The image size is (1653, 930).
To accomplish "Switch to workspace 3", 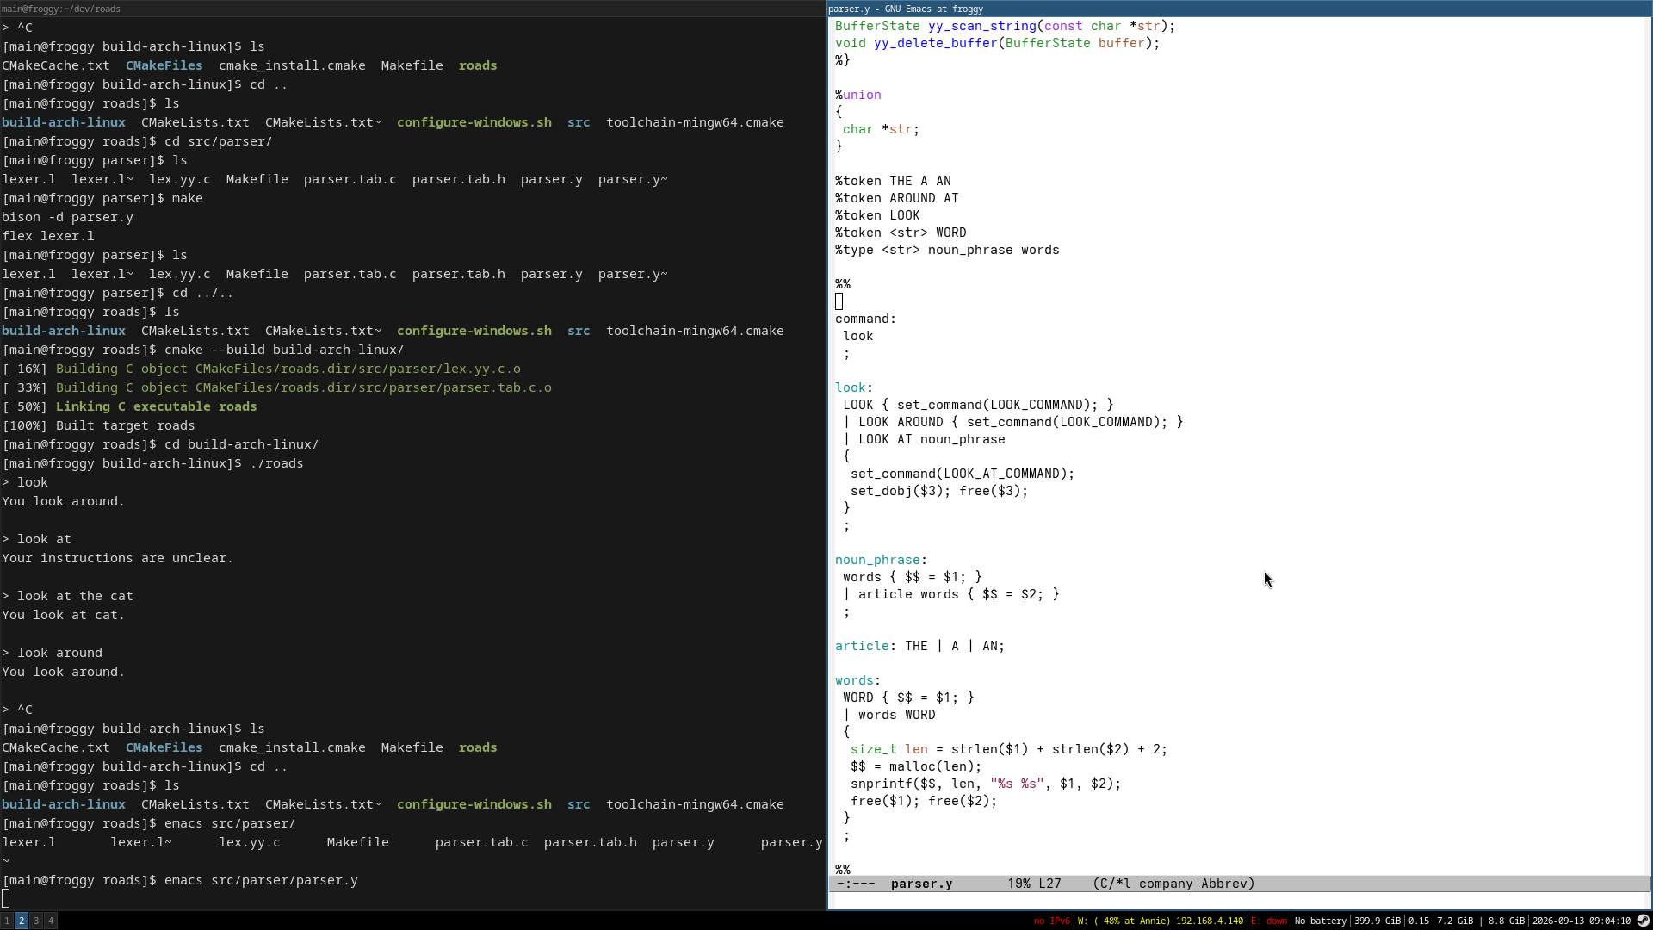I will [36, 921].
